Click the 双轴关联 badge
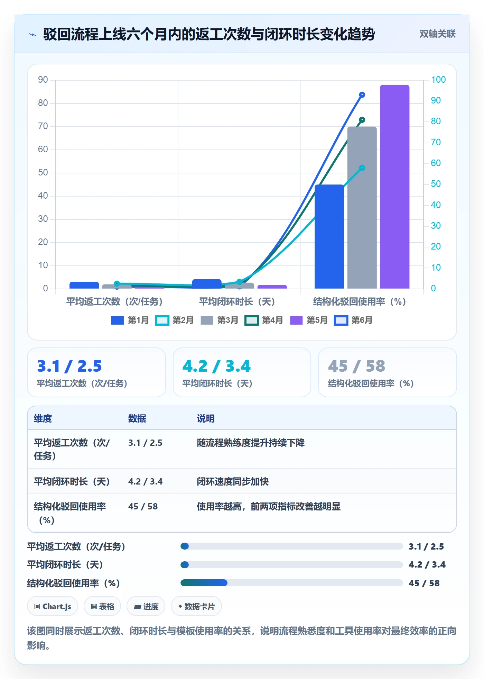 coord(437,34)
